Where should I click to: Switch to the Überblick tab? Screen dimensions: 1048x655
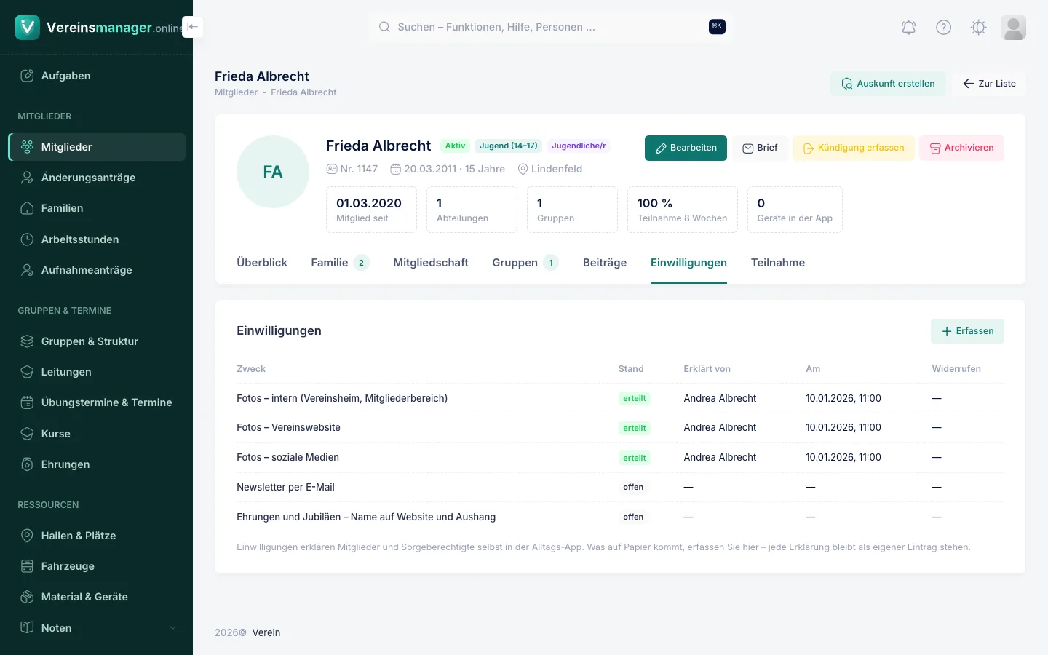pyautogui.click(x=262, y=263)
